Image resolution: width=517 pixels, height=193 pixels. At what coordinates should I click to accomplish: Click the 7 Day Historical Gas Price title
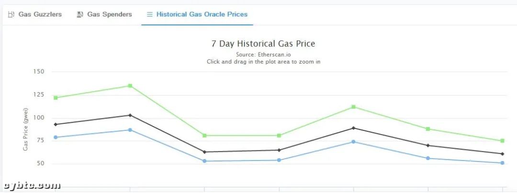tap(263, 44)
